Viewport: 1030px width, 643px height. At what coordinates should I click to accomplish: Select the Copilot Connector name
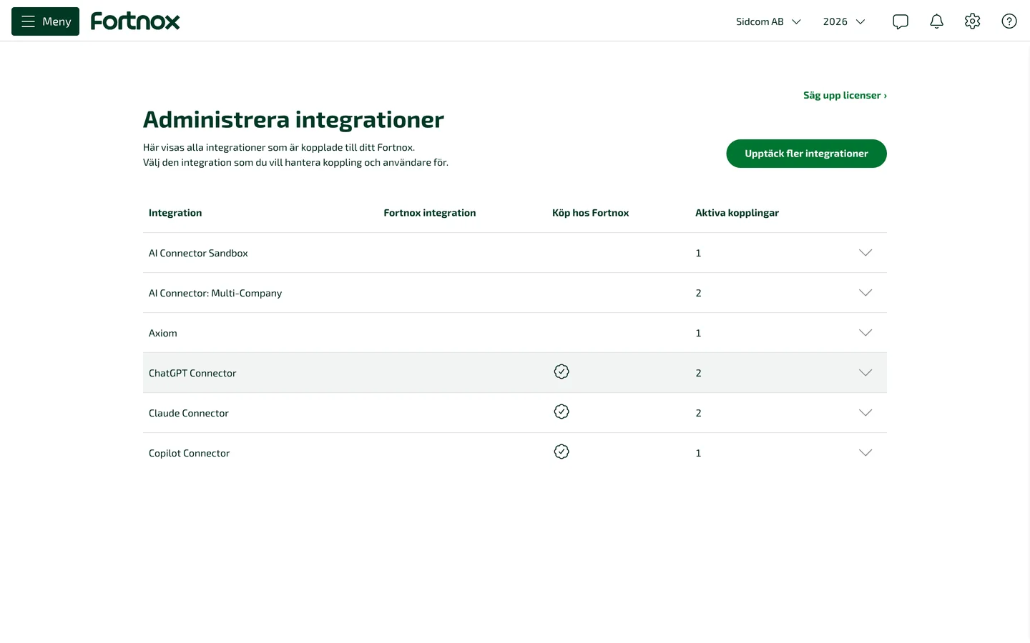(x=190, y=453)
